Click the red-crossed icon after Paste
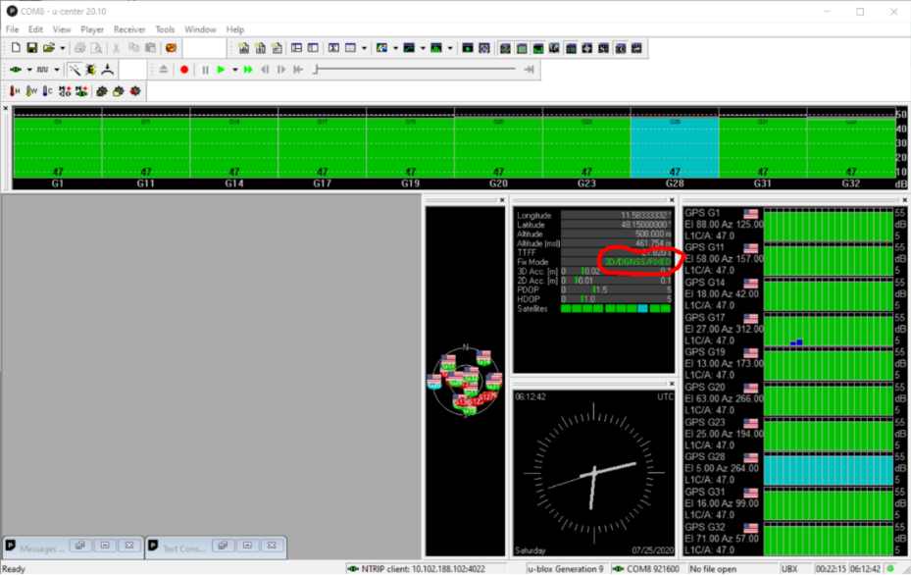Screen dimensions: 911x575 coord(171,48)
